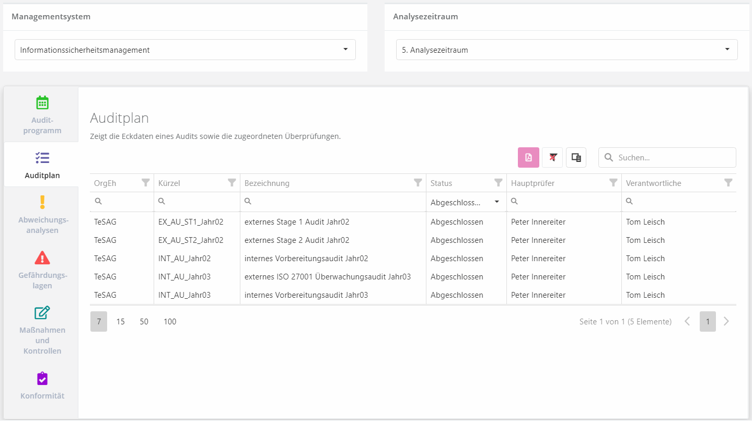Set page size to 15 rows

(x=120, y=322)
